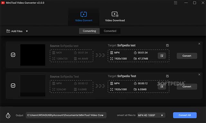This screenshot has height=123, width=206.
Task: Click the 'Output' label
Action: point(19,115)
